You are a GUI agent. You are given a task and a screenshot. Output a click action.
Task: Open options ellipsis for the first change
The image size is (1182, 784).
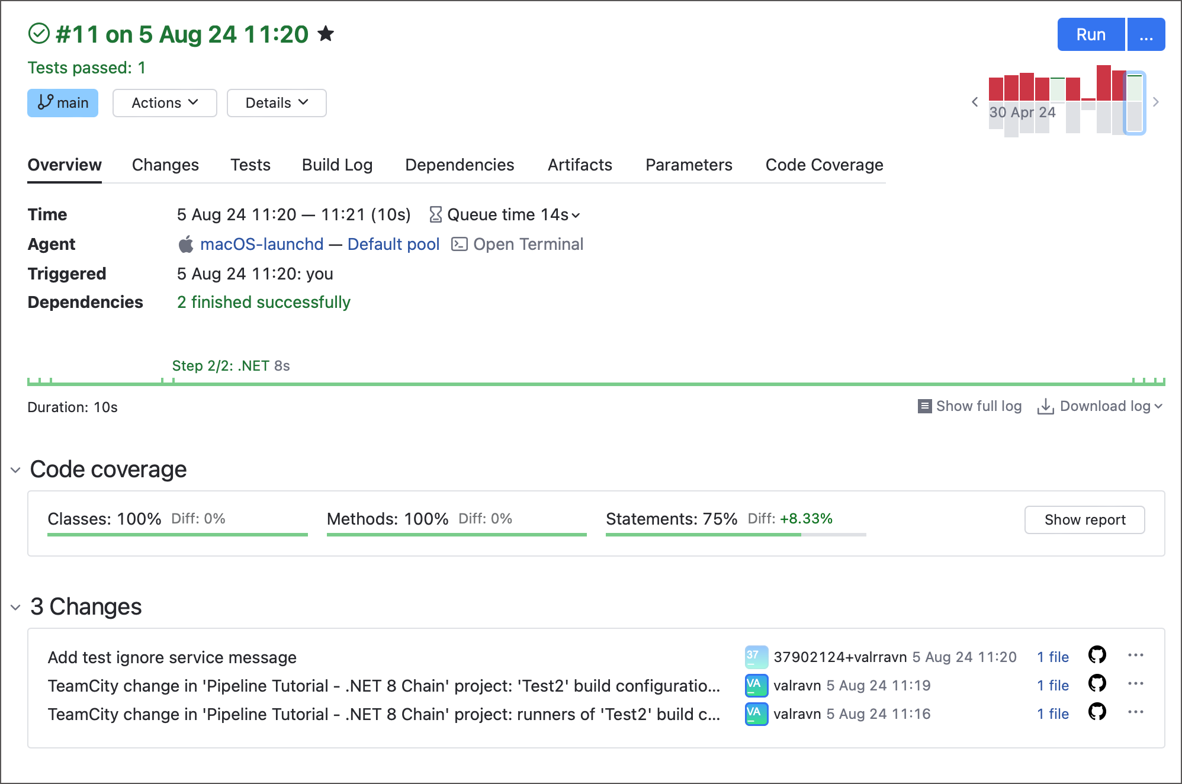point(1136,656)
